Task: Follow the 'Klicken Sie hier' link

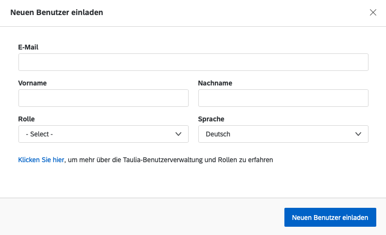Action: coord(41,160)
